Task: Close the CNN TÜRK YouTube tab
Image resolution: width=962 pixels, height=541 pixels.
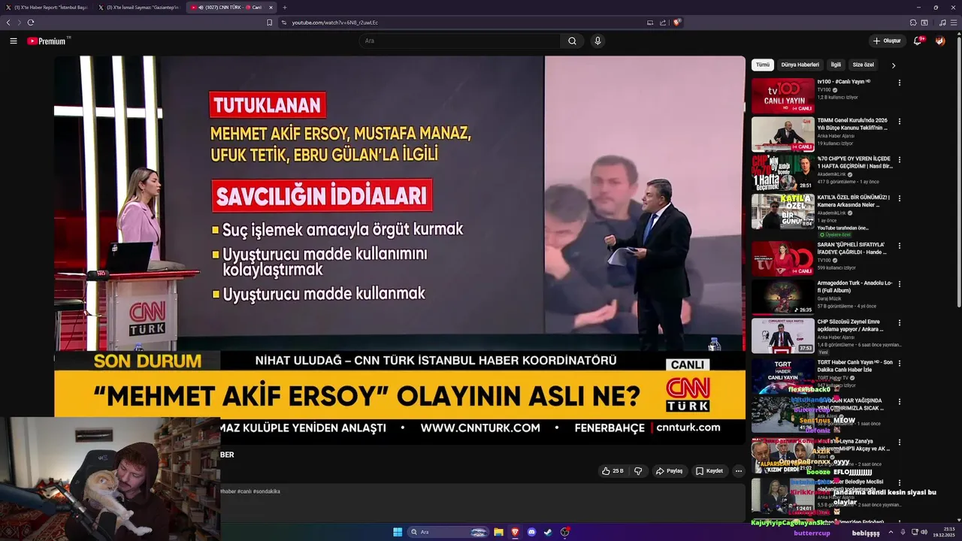Action: 271,8
